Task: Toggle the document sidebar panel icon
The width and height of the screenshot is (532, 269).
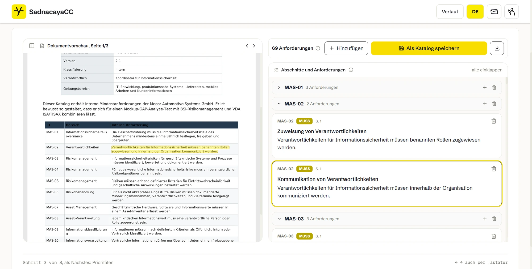Action: tap(32, 46)
